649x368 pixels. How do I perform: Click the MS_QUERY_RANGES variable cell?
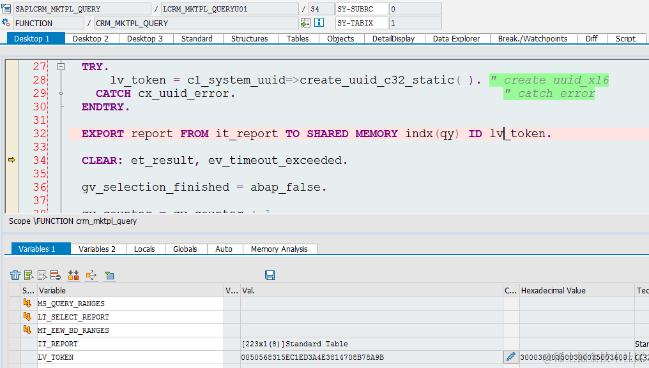pyautogui.click(x=130, y=304)
